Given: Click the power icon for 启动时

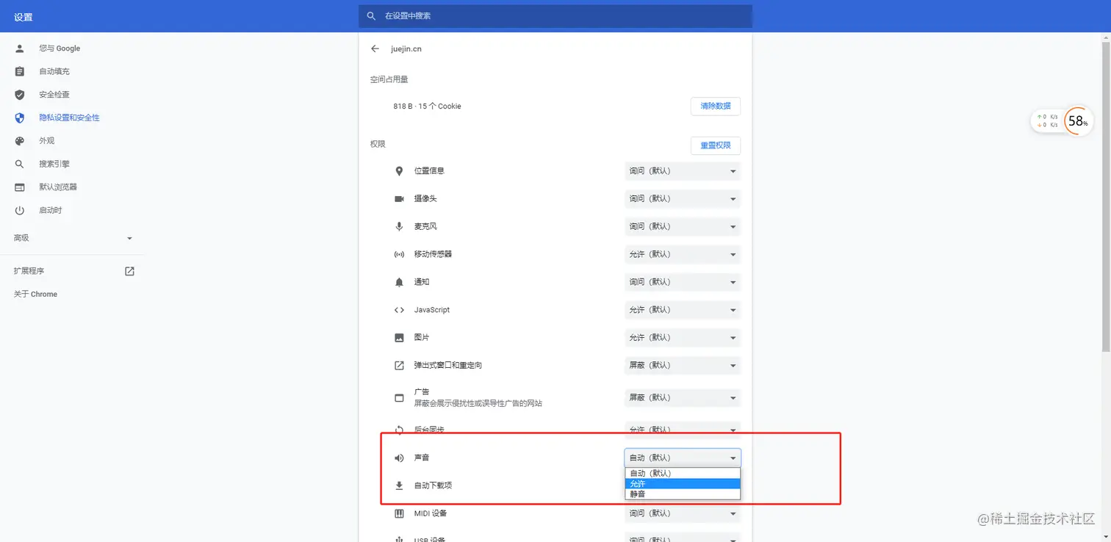Looking at the screenshot, I should [x=20, y=210].
